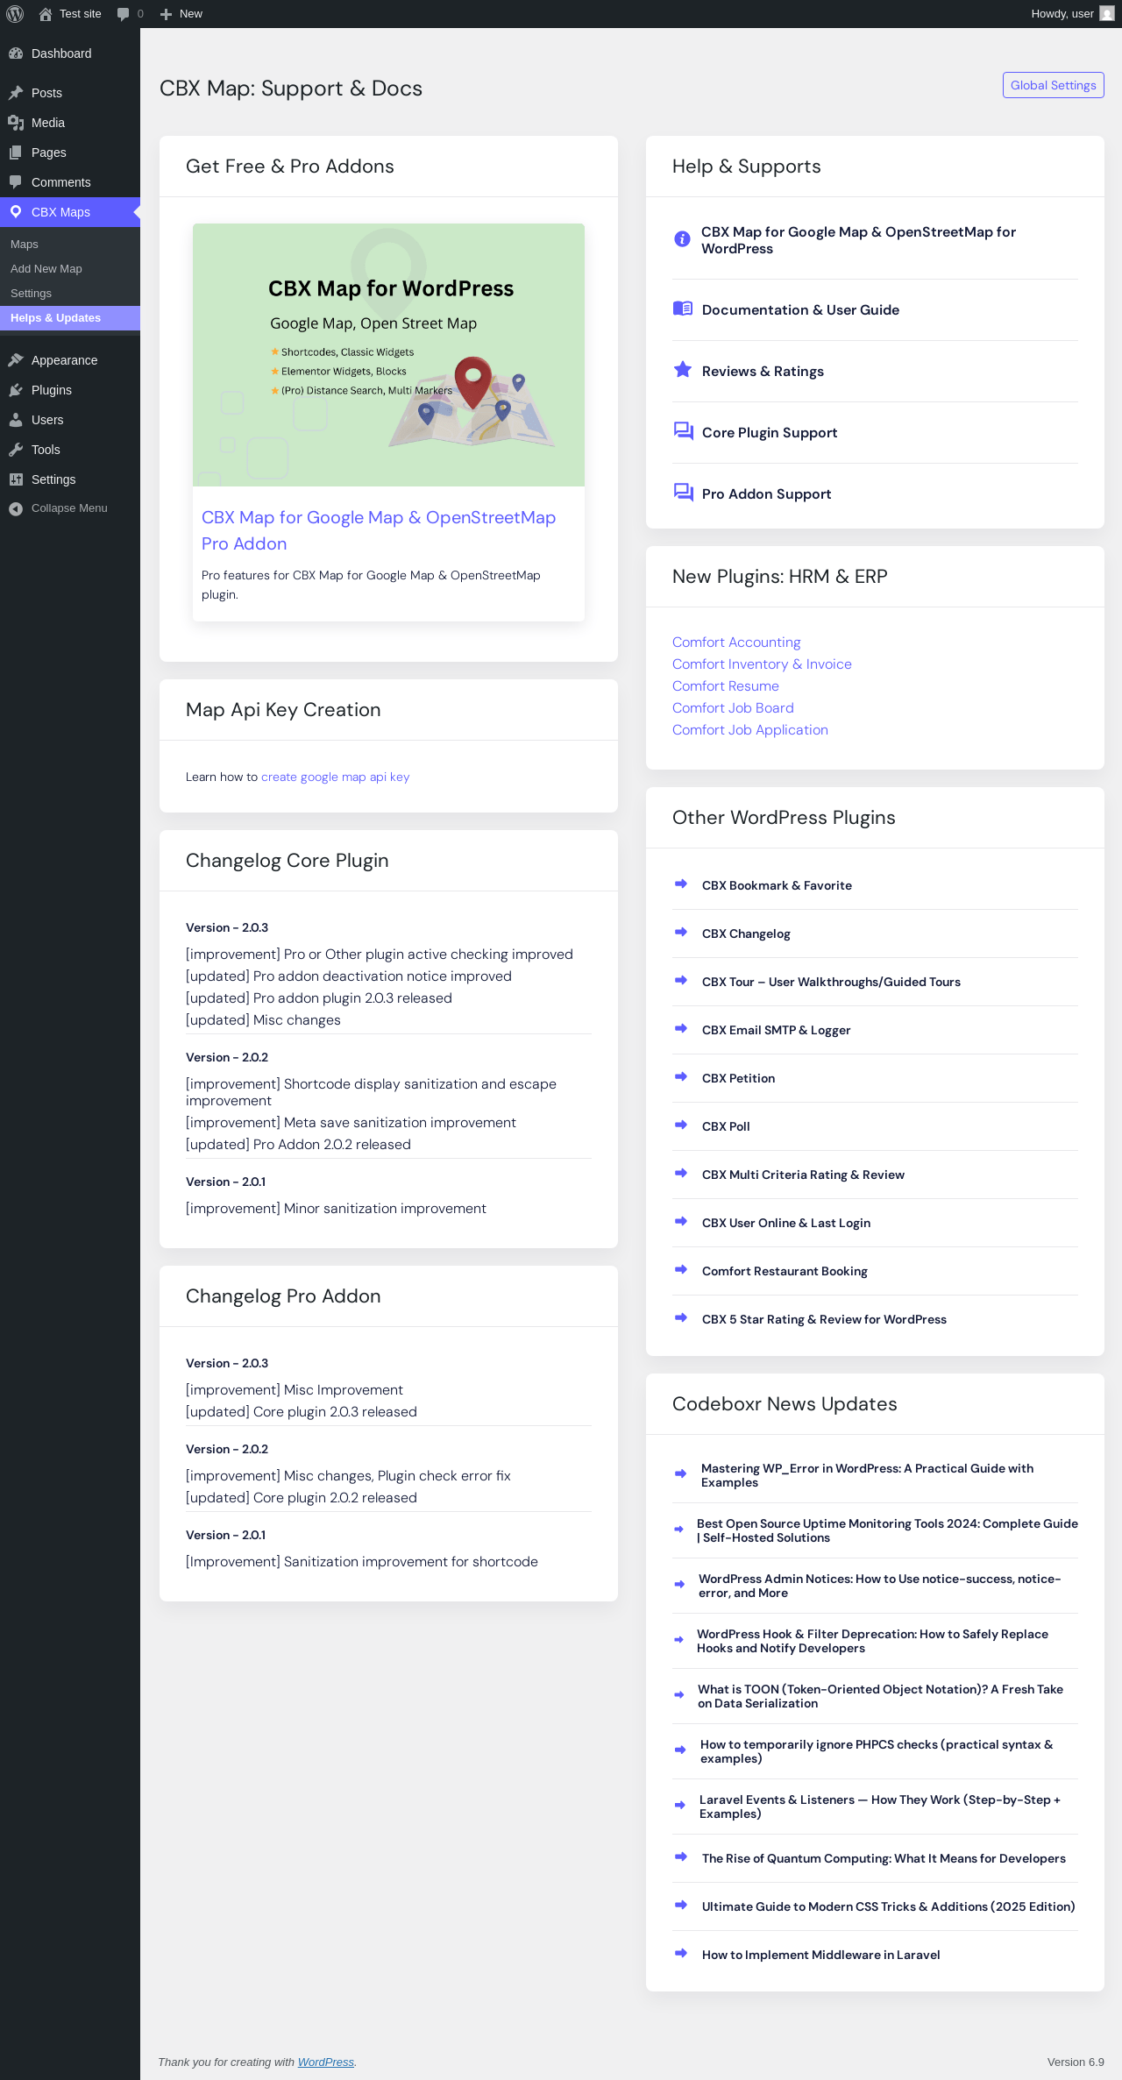Open the Comfort Job Application link
Viewport: 1122px width, 2080px height.
pyautogui.click(x=750, y=730)
